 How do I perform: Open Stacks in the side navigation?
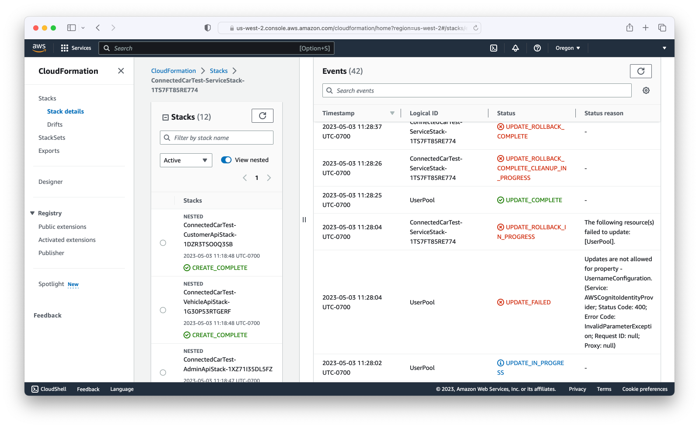click(x=47, y=98)
